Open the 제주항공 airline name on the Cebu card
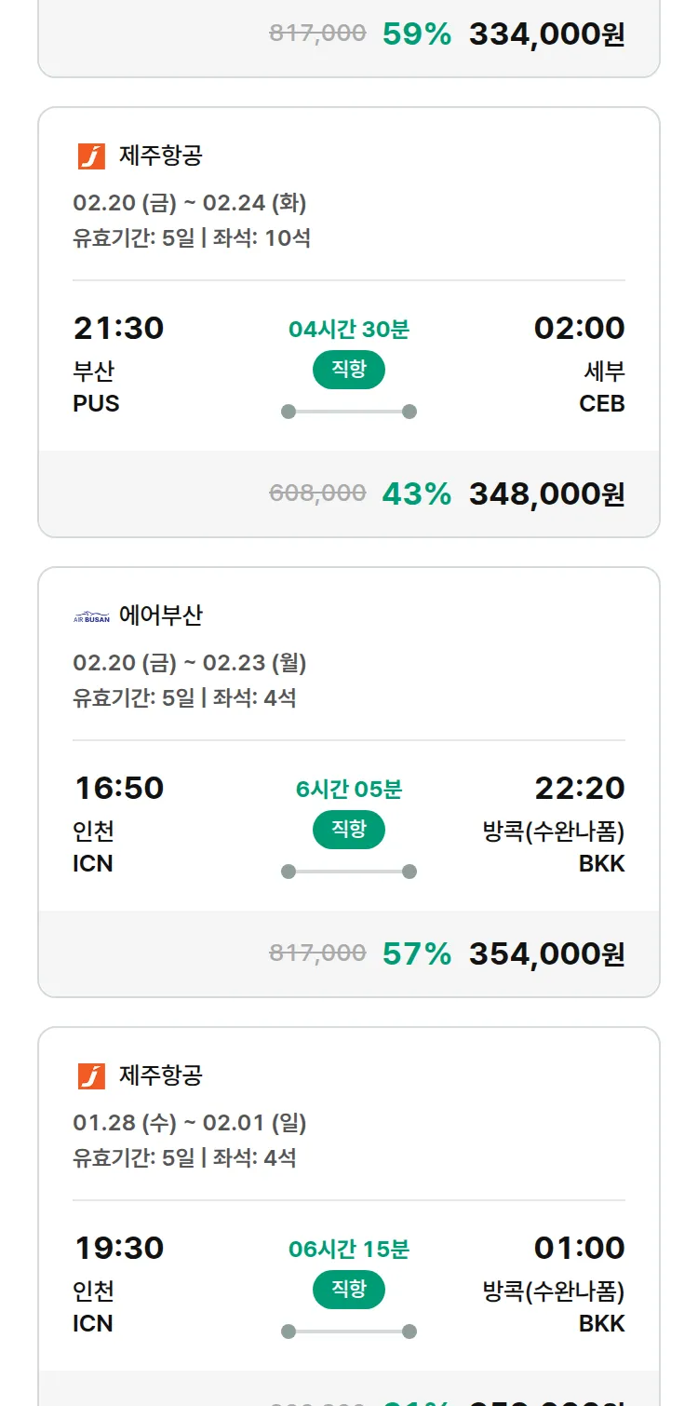The image size is (698, 1406). (x=160, y=155)
